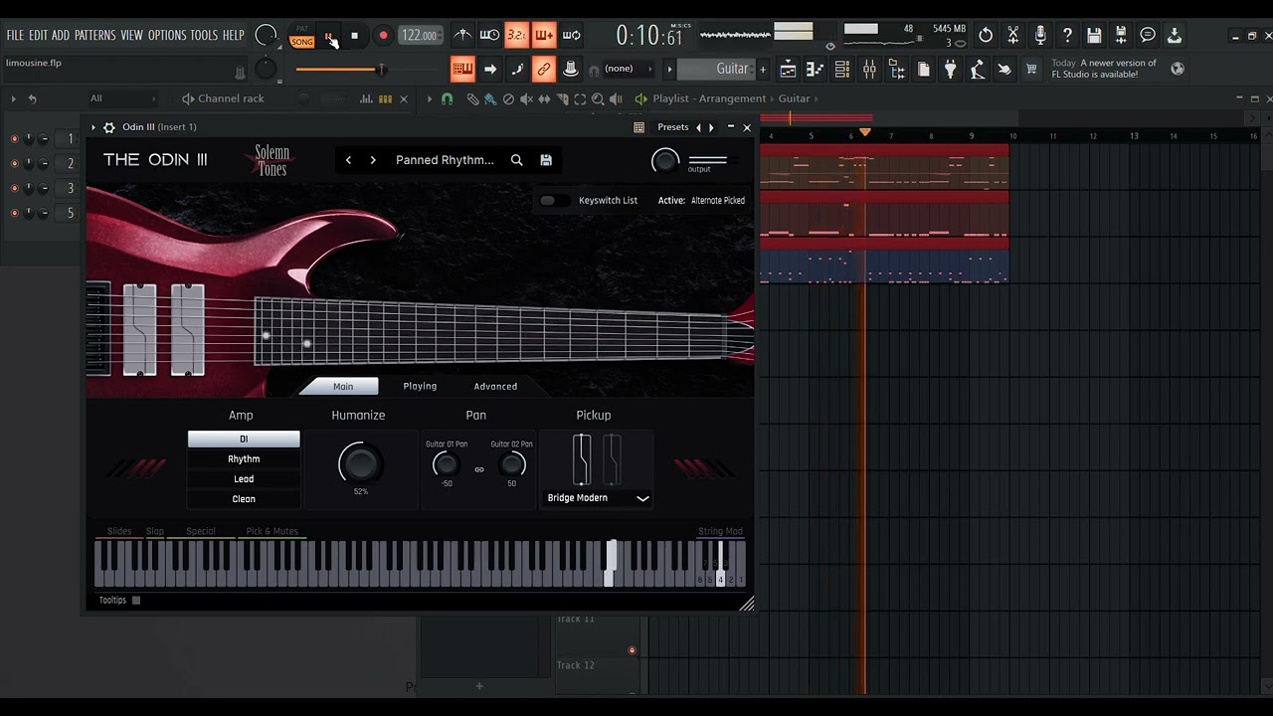The width and height of the screenshot is (1273, 716).
Task: Open the audio editor scissors icon
Action: [1012, 35]
